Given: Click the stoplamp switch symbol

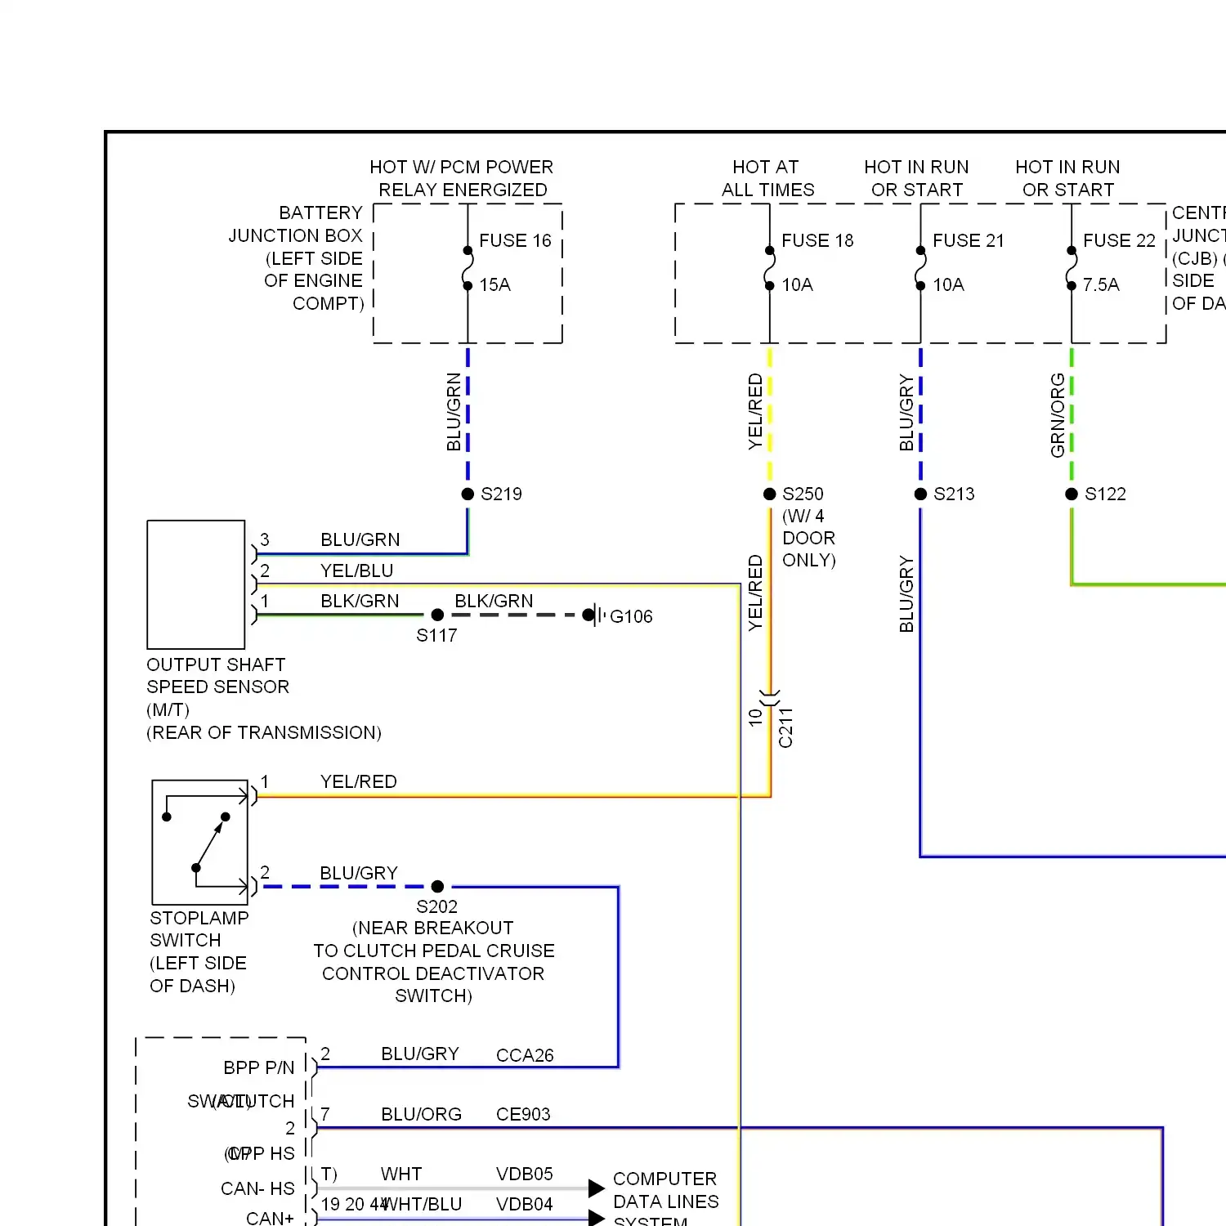Looking at the screenshot, I should (200, 842).
